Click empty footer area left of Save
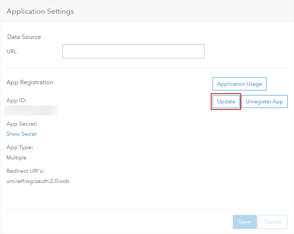 [x=115, y=222]
